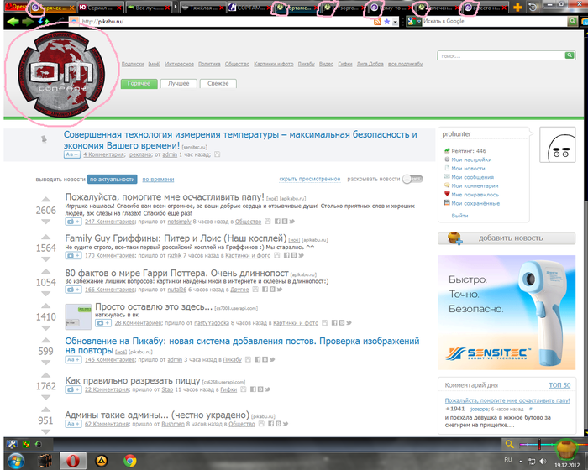
Task: Submit site search with the green magnifier button
Action: pyautogui.click(x=570, y=55)
